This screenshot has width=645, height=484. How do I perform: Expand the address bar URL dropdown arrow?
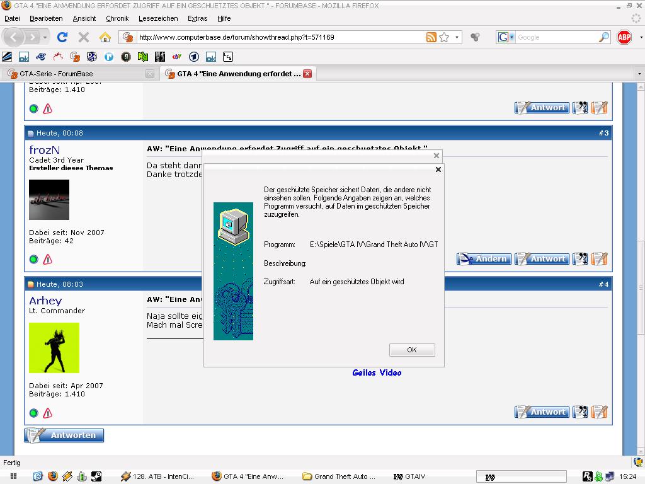(x=457, y=37)
